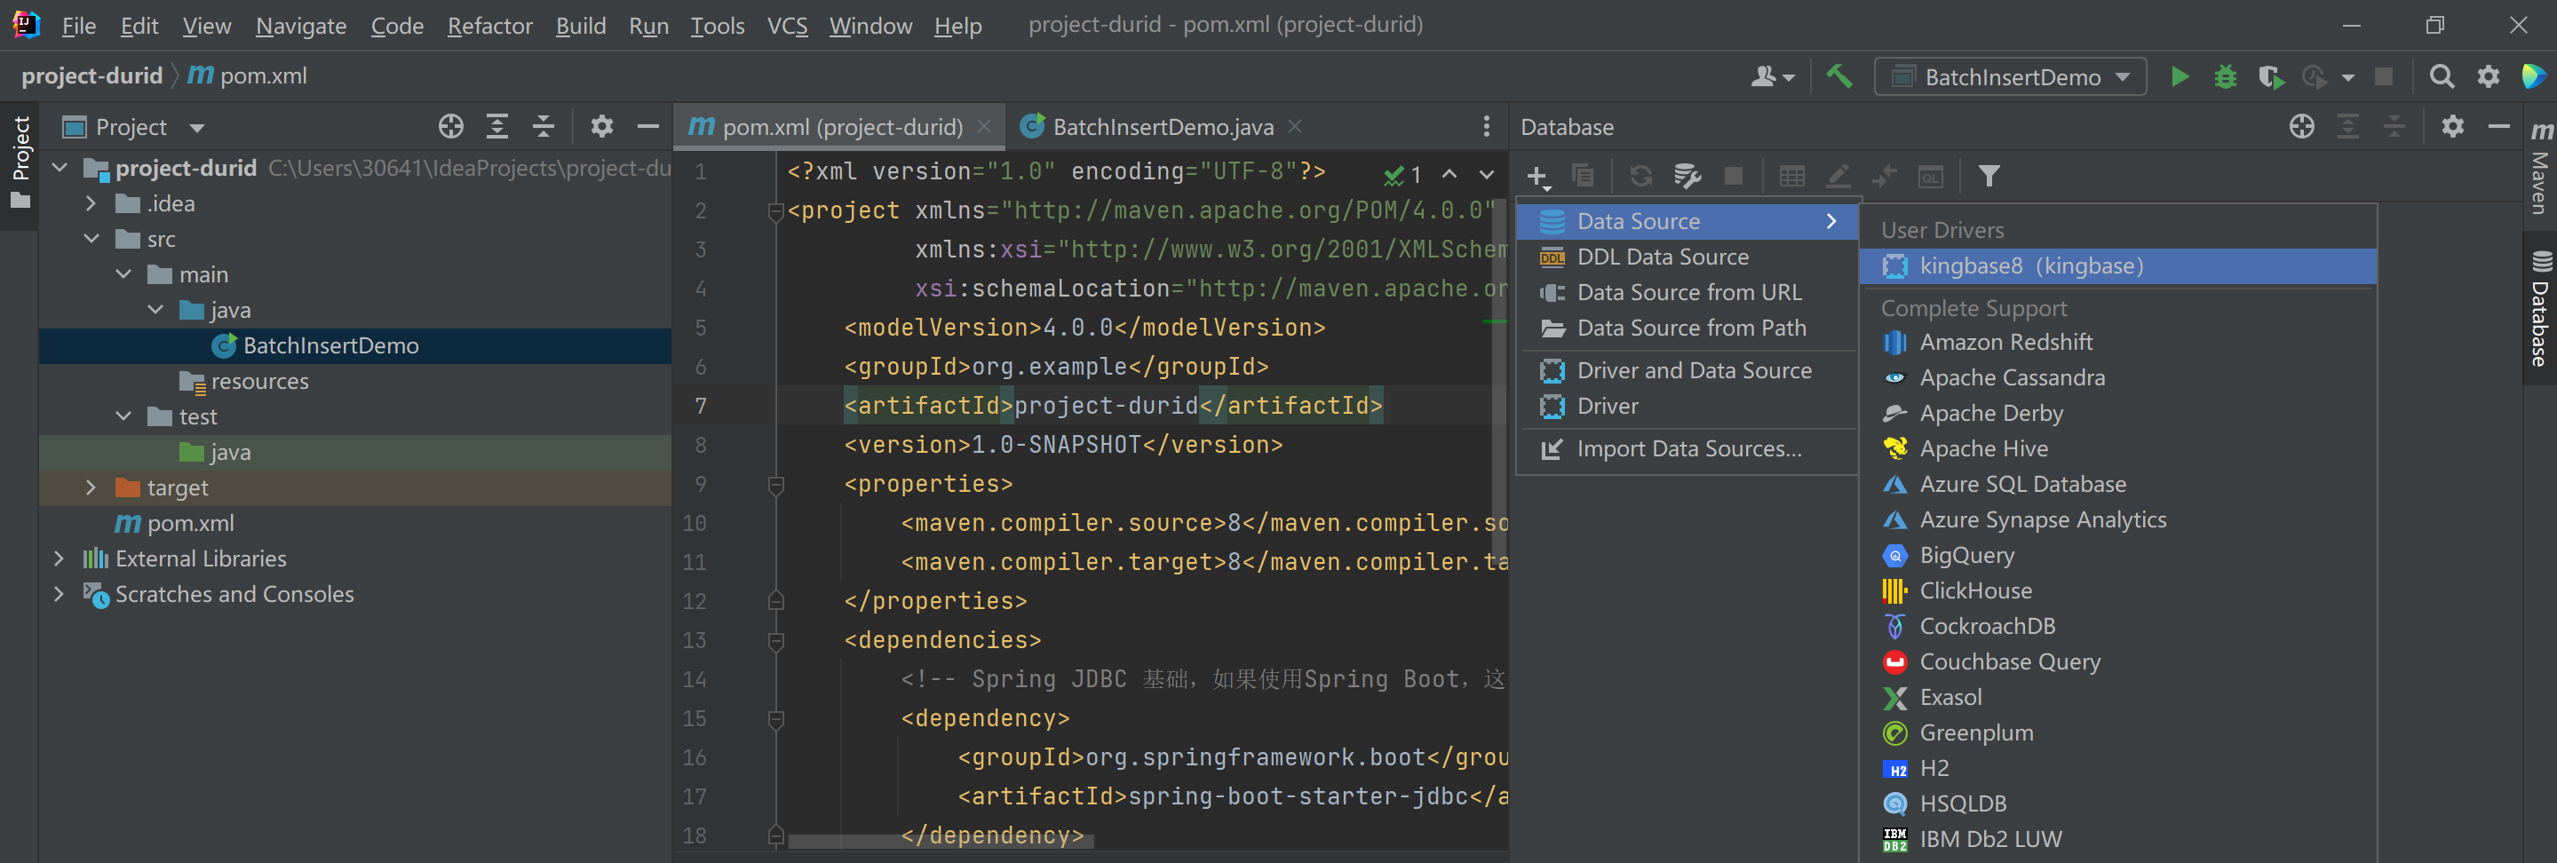
Task: Click the add new plus icon in Database toolbar
Action: 1537,177
